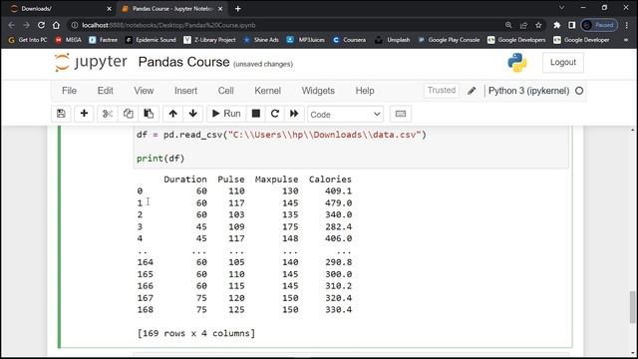Open the cell type Code dropdown
Screen dimensions: 638x359
click(346, 115)
